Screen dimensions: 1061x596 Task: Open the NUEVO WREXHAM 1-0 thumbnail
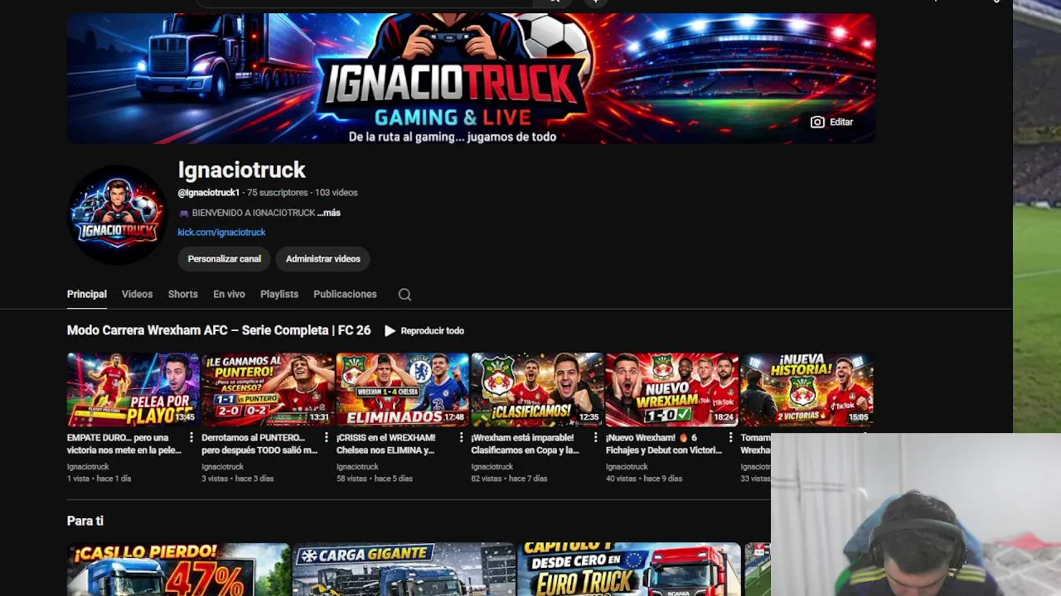(x=671, y=390)
